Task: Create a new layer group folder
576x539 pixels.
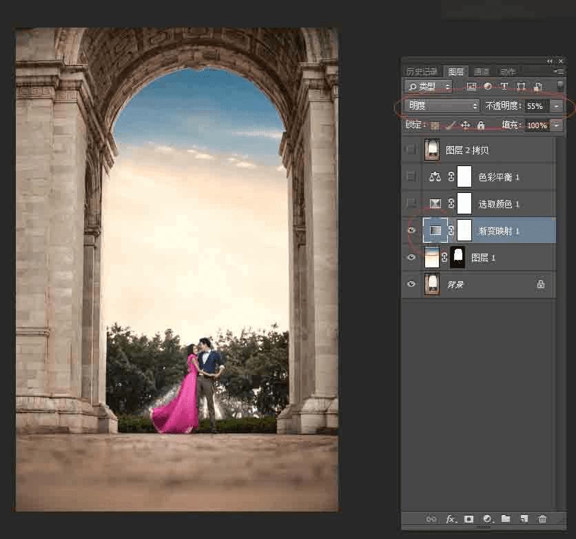Action: 506,519
